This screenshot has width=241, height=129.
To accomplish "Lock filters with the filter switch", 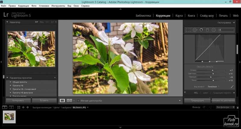I will click(x=238, y=107).
